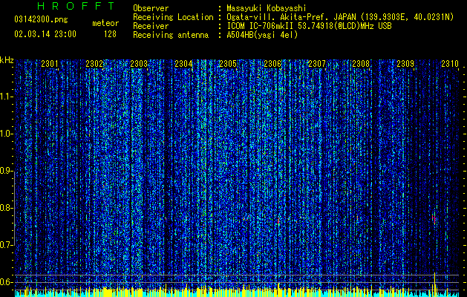Click the HROFFT title text
The image size is (467, 297).
tap(76, 6)
